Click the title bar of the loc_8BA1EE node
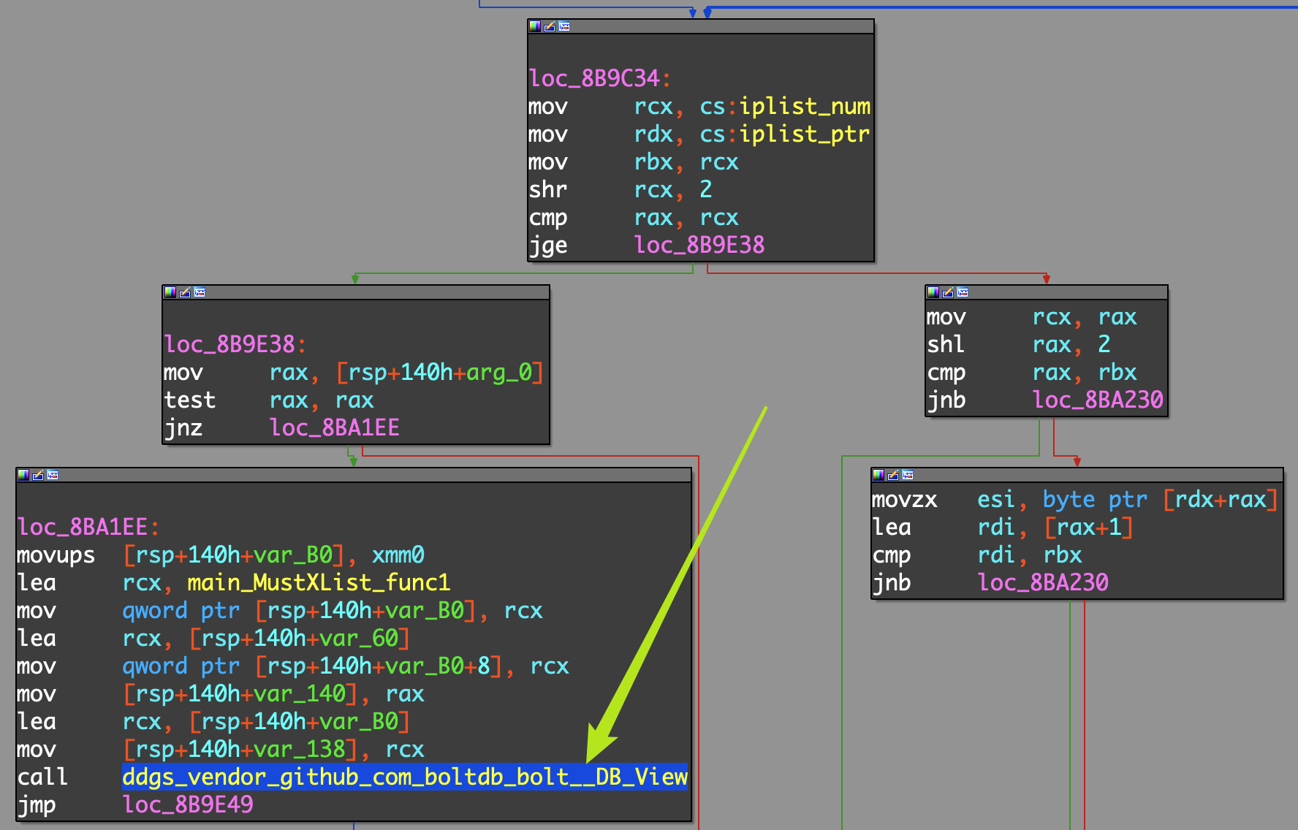 [x=354, y=475]
